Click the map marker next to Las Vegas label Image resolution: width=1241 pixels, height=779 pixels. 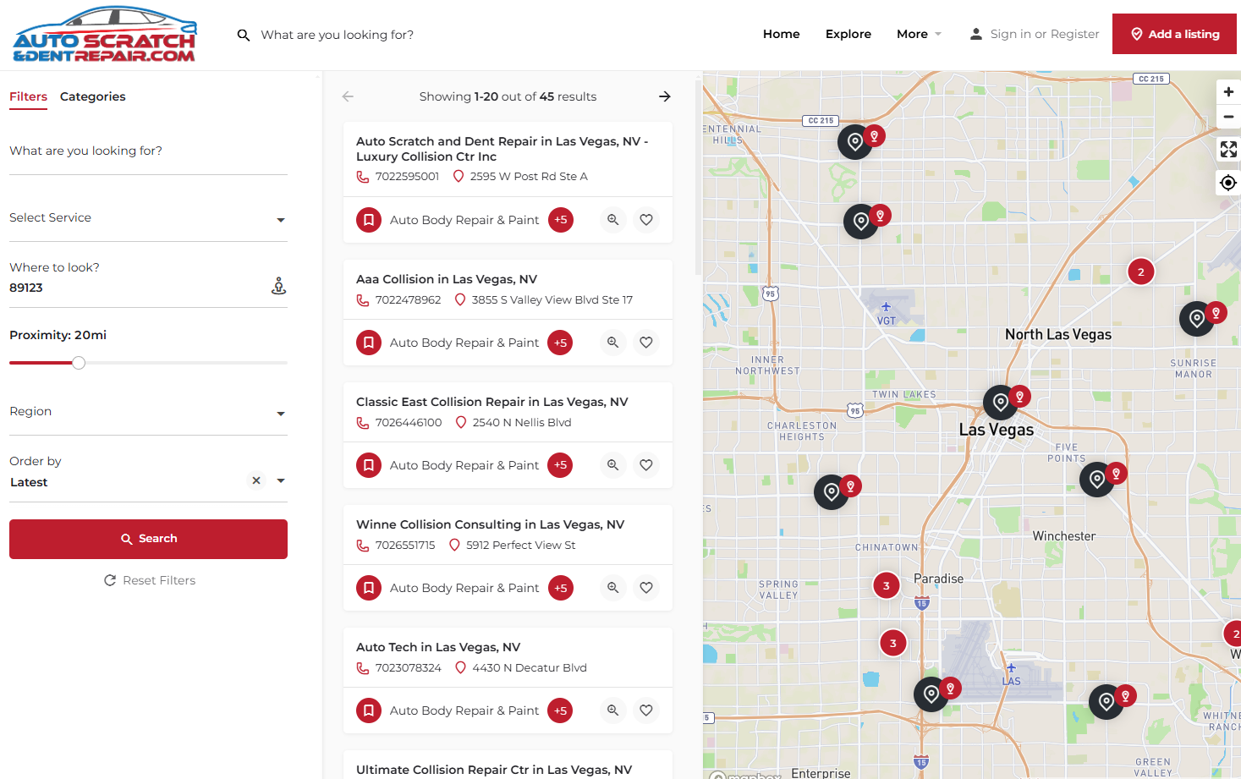pyautogui.click(x=1002, y=403)
